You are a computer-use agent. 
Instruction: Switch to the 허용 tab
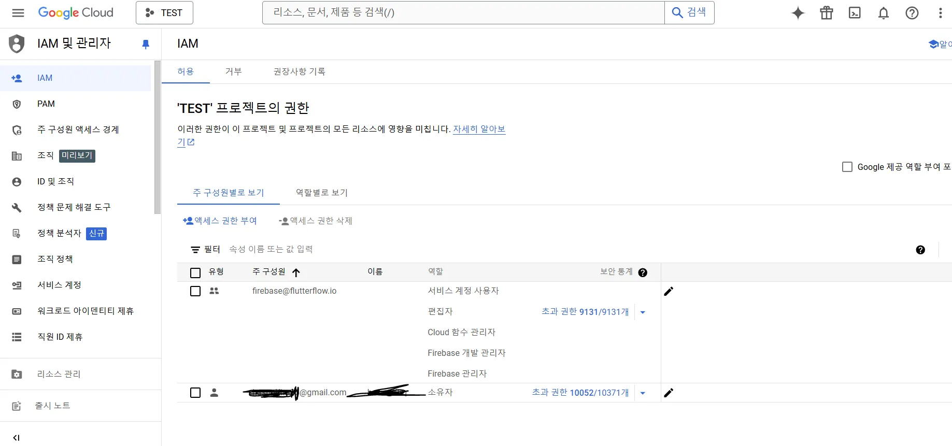coord(186,71)
